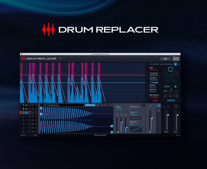Close the sample settings panel
The height and width of the screenshot is (169, 207).
point(143,105)
